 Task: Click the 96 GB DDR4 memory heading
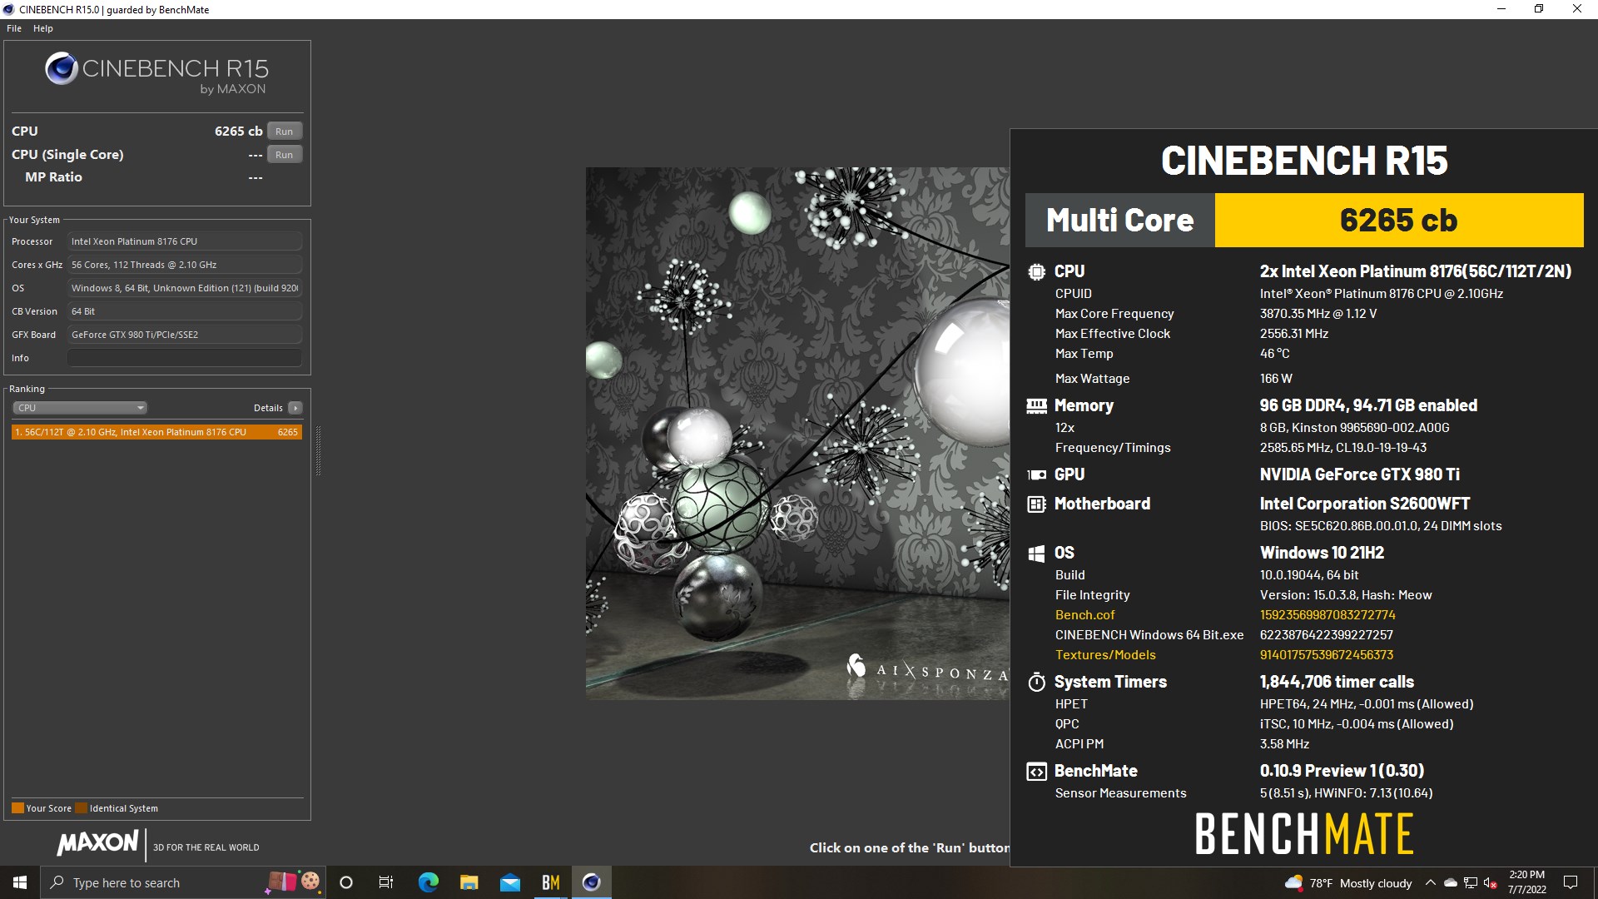1368,405
